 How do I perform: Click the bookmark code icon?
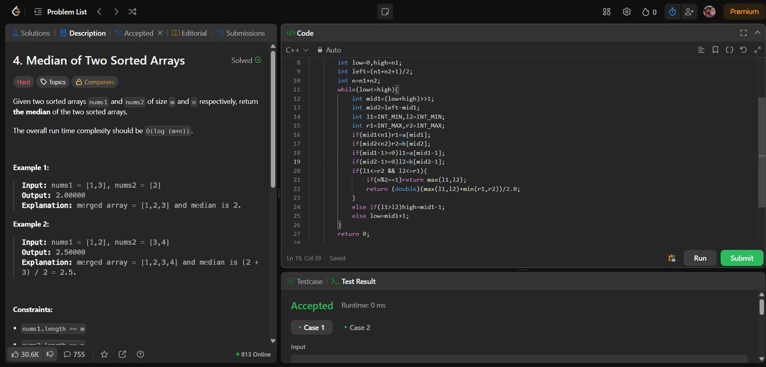pyautogui.click(x=716, y=50)
